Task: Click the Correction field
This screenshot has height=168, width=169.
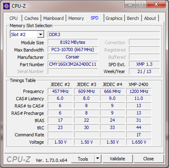Action: click(x=144, y=42)
